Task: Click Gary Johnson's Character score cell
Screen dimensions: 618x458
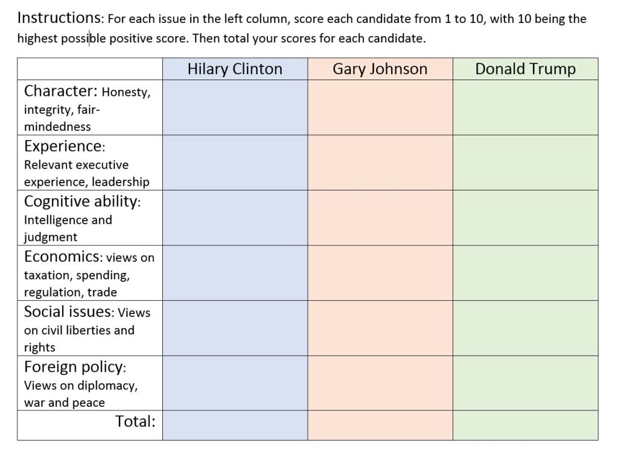Action: [x=380, y=107]
